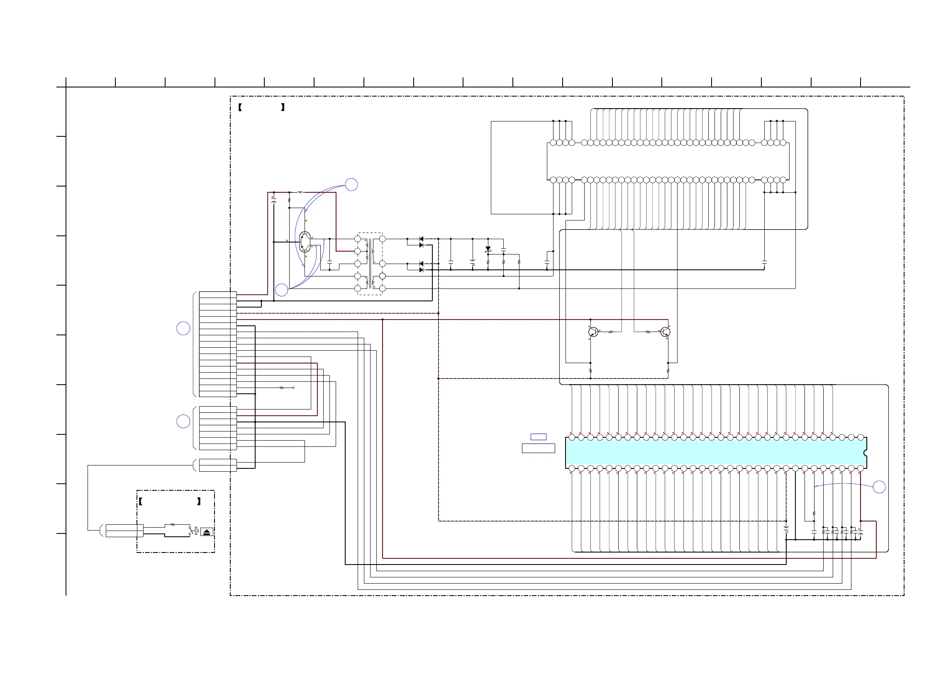The height and width of the screenshot is (698, 929).
Task: Click the inductor coil on the red line
Action: point(300,193)
